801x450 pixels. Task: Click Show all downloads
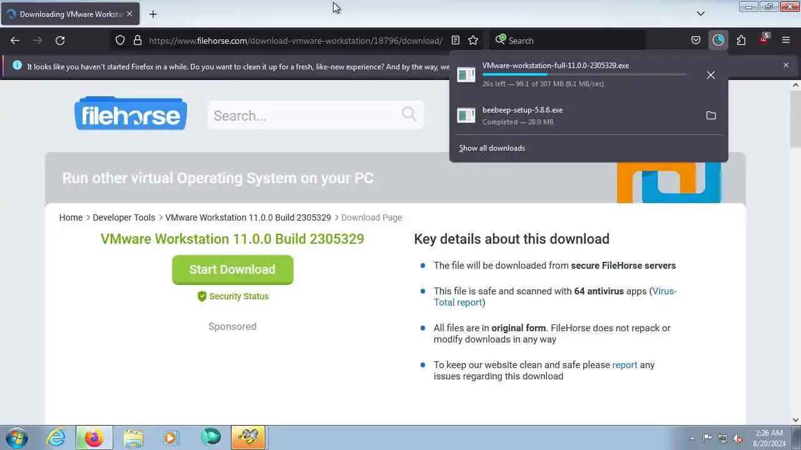click(x=492, y=148)
